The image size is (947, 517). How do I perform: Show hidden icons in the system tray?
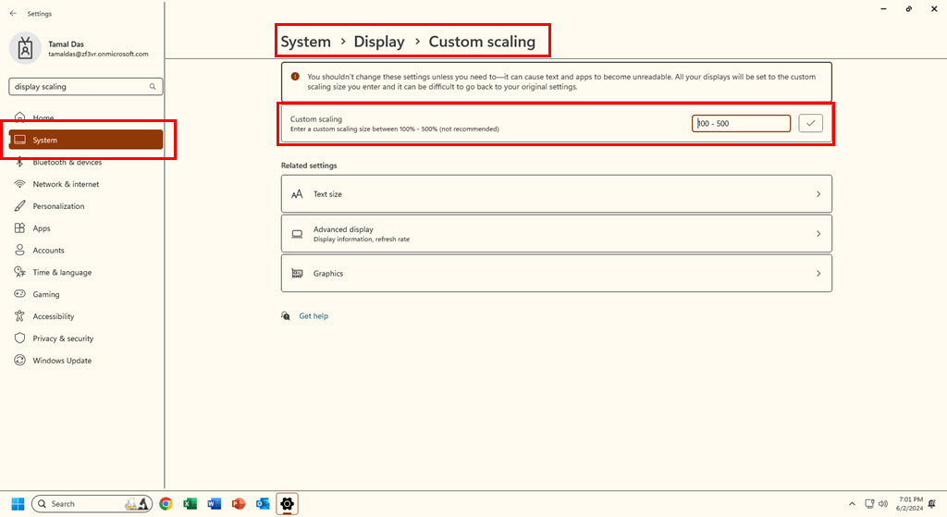point(852,504)
